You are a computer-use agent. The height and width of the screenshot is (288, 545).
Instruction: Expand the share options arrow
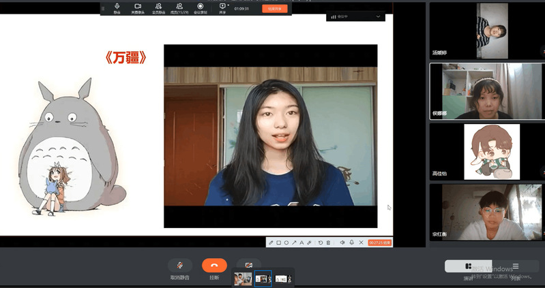(x=229, y=5)
